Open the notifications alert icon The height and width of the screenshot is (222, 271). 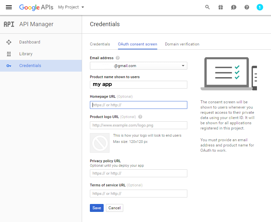tap(233, 7)
